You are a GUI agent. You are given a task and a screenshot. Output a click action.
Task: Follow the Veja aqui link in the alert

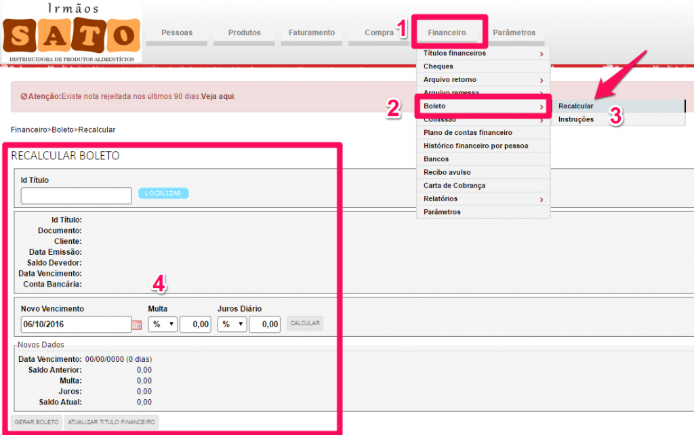pos(218,96)
